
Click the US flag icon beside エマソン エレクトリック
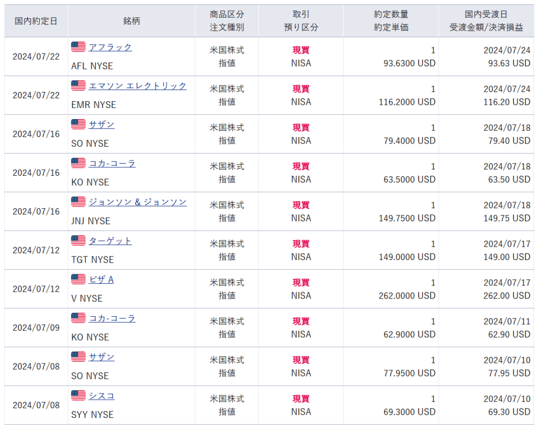(x=78, y=86)
